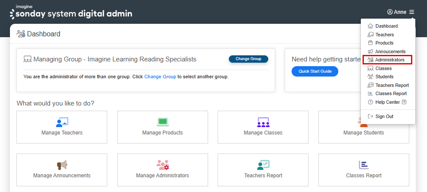Viewport: 427px width, 192px height.
Task: Click the purple Manage Classes icon
Action: 263,122
